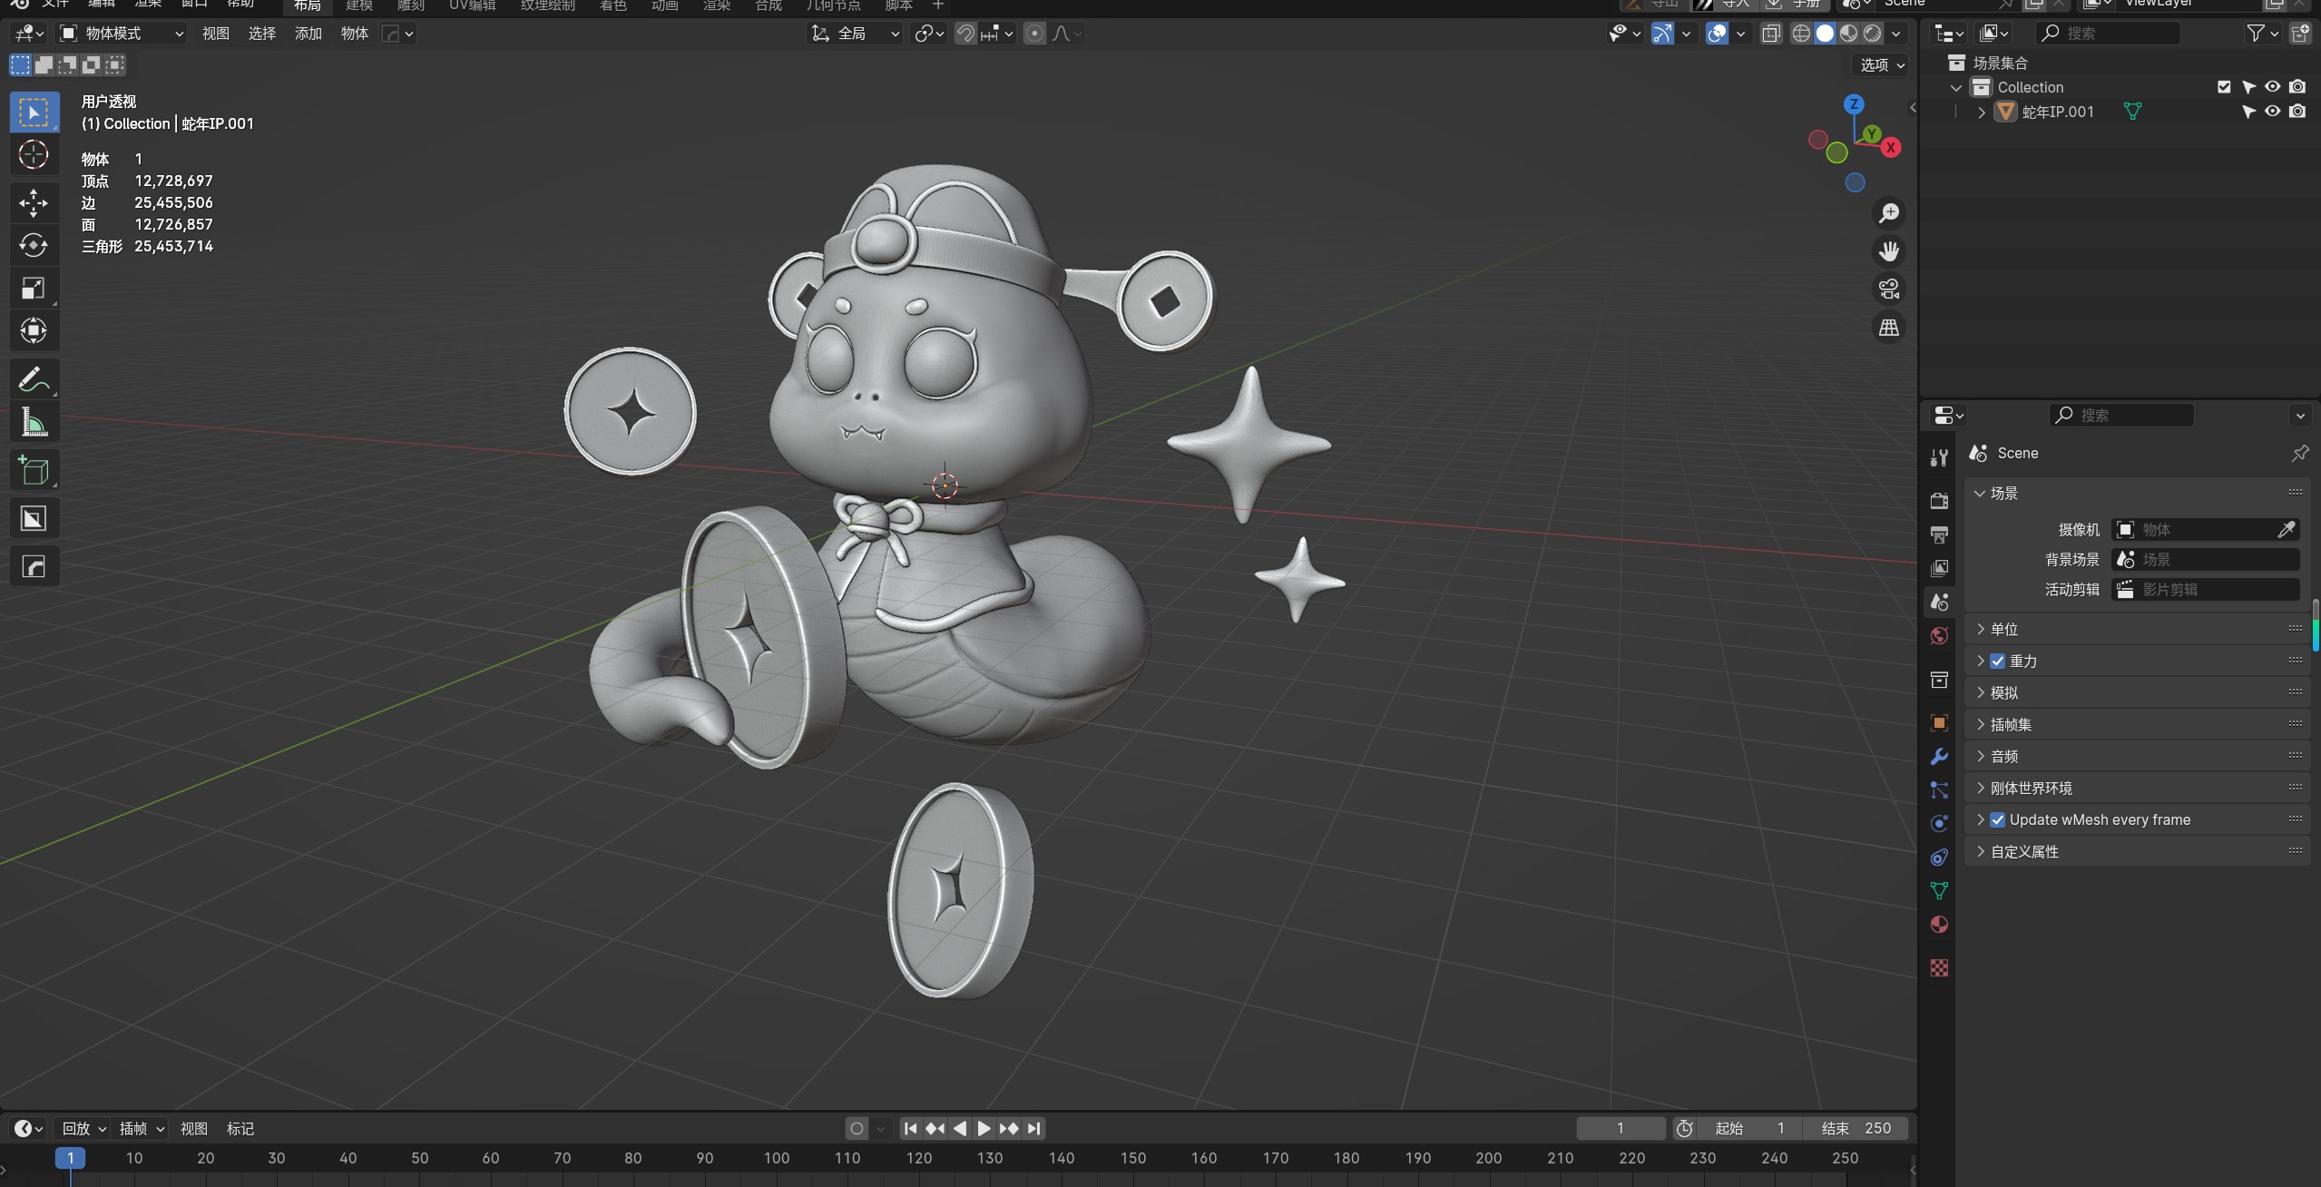Choose the Rotate tool

tap(34, 245)
